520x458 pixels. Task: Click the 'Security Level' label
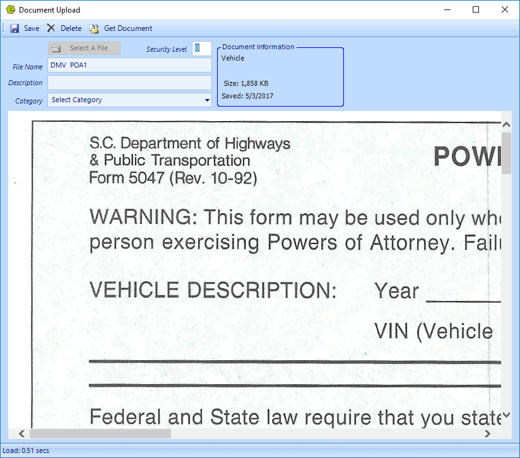coord(167,49)
